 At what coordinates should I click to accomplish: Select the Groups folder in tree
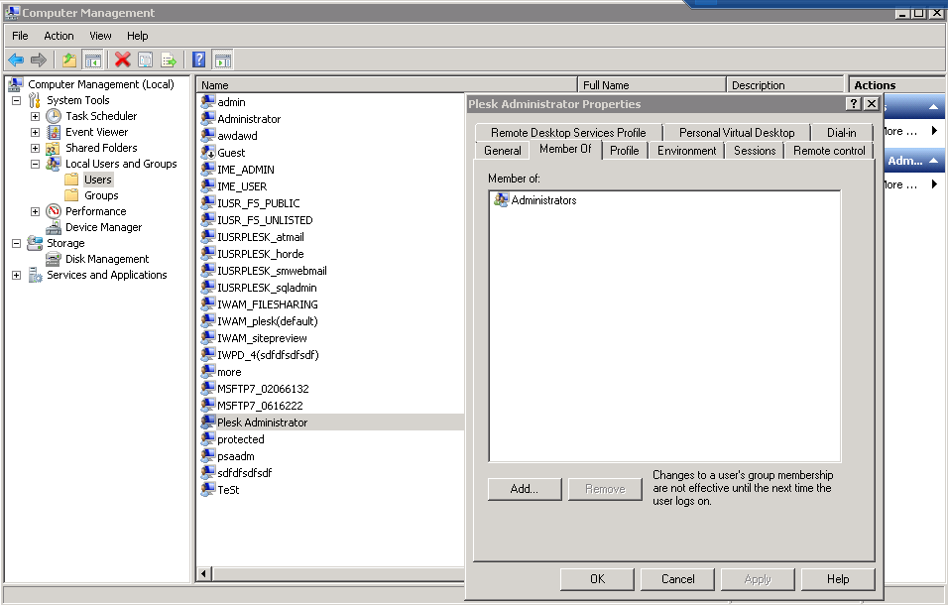click(101, 195)
